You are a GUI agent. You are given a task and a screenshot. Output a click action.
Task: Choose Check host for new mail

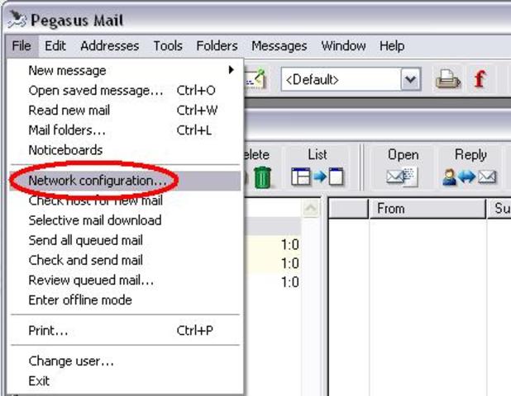point(125,200)
